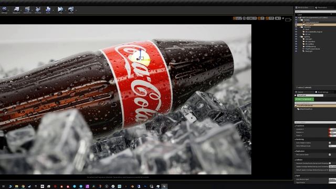Select PostProcessVolume in the outliner
Viewport: 336px width, 189px height.
(x=312, y=49)
